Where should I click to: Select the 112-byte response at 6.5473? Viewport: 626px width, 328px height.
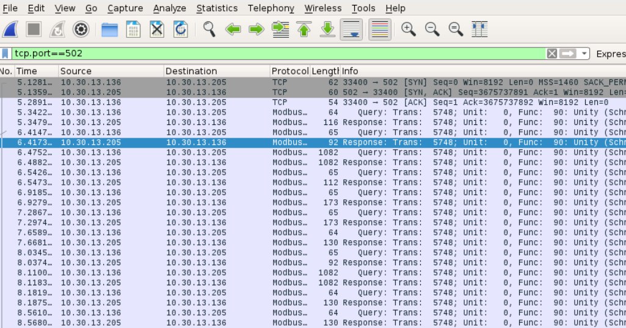pos(313,182)
